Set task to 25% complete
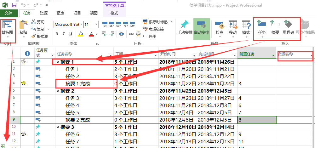 click(112, 24)
